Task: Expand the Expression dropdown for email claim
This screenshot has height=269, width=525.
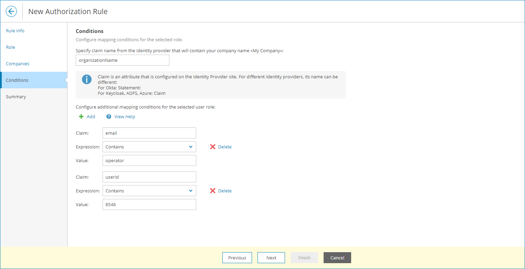Action: (191, 147)
